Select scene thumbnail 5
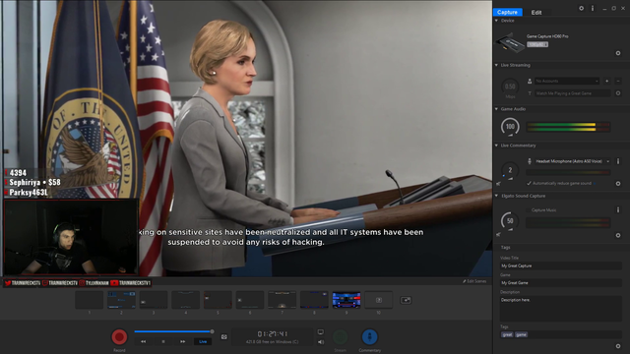 218,300
